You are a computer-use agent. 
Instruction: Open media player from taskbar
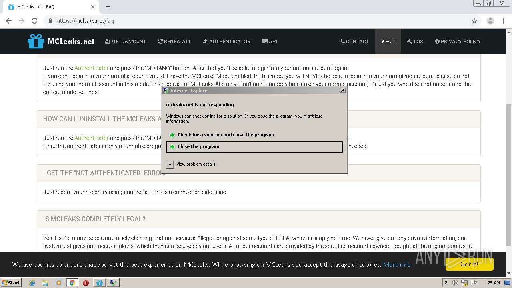[59, 283]
